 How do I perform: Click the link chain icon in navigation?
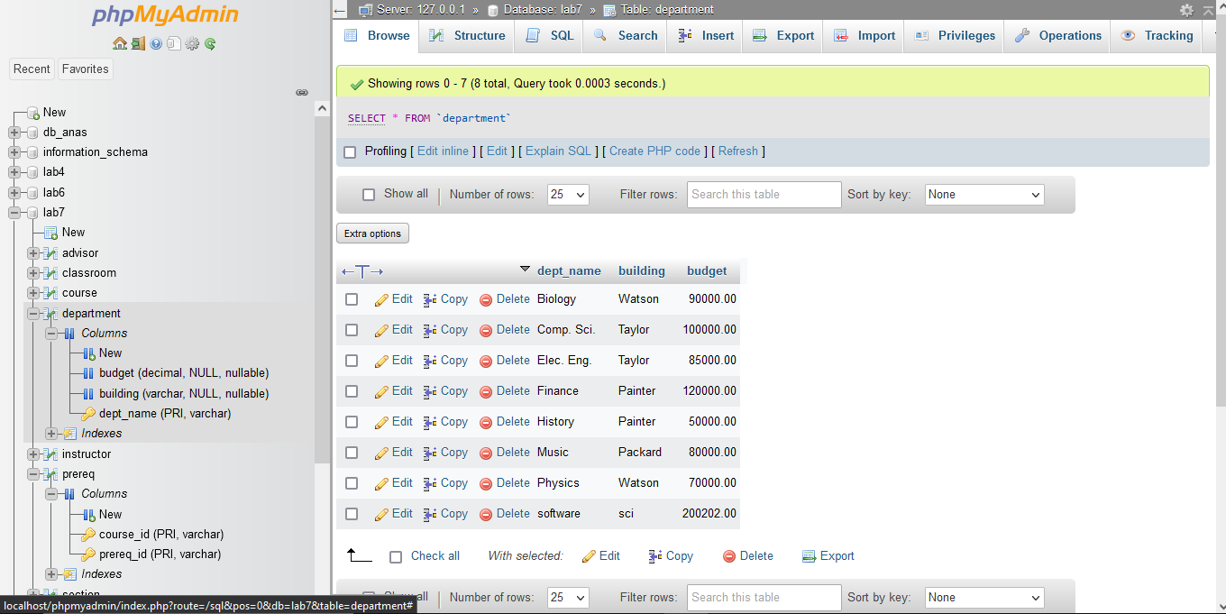tap(302, 92)
